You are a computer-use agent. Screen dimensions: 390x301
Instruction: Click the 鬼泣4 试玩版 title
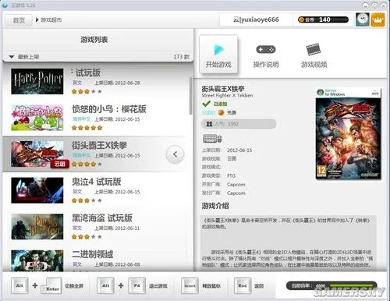tap(97, 182)
